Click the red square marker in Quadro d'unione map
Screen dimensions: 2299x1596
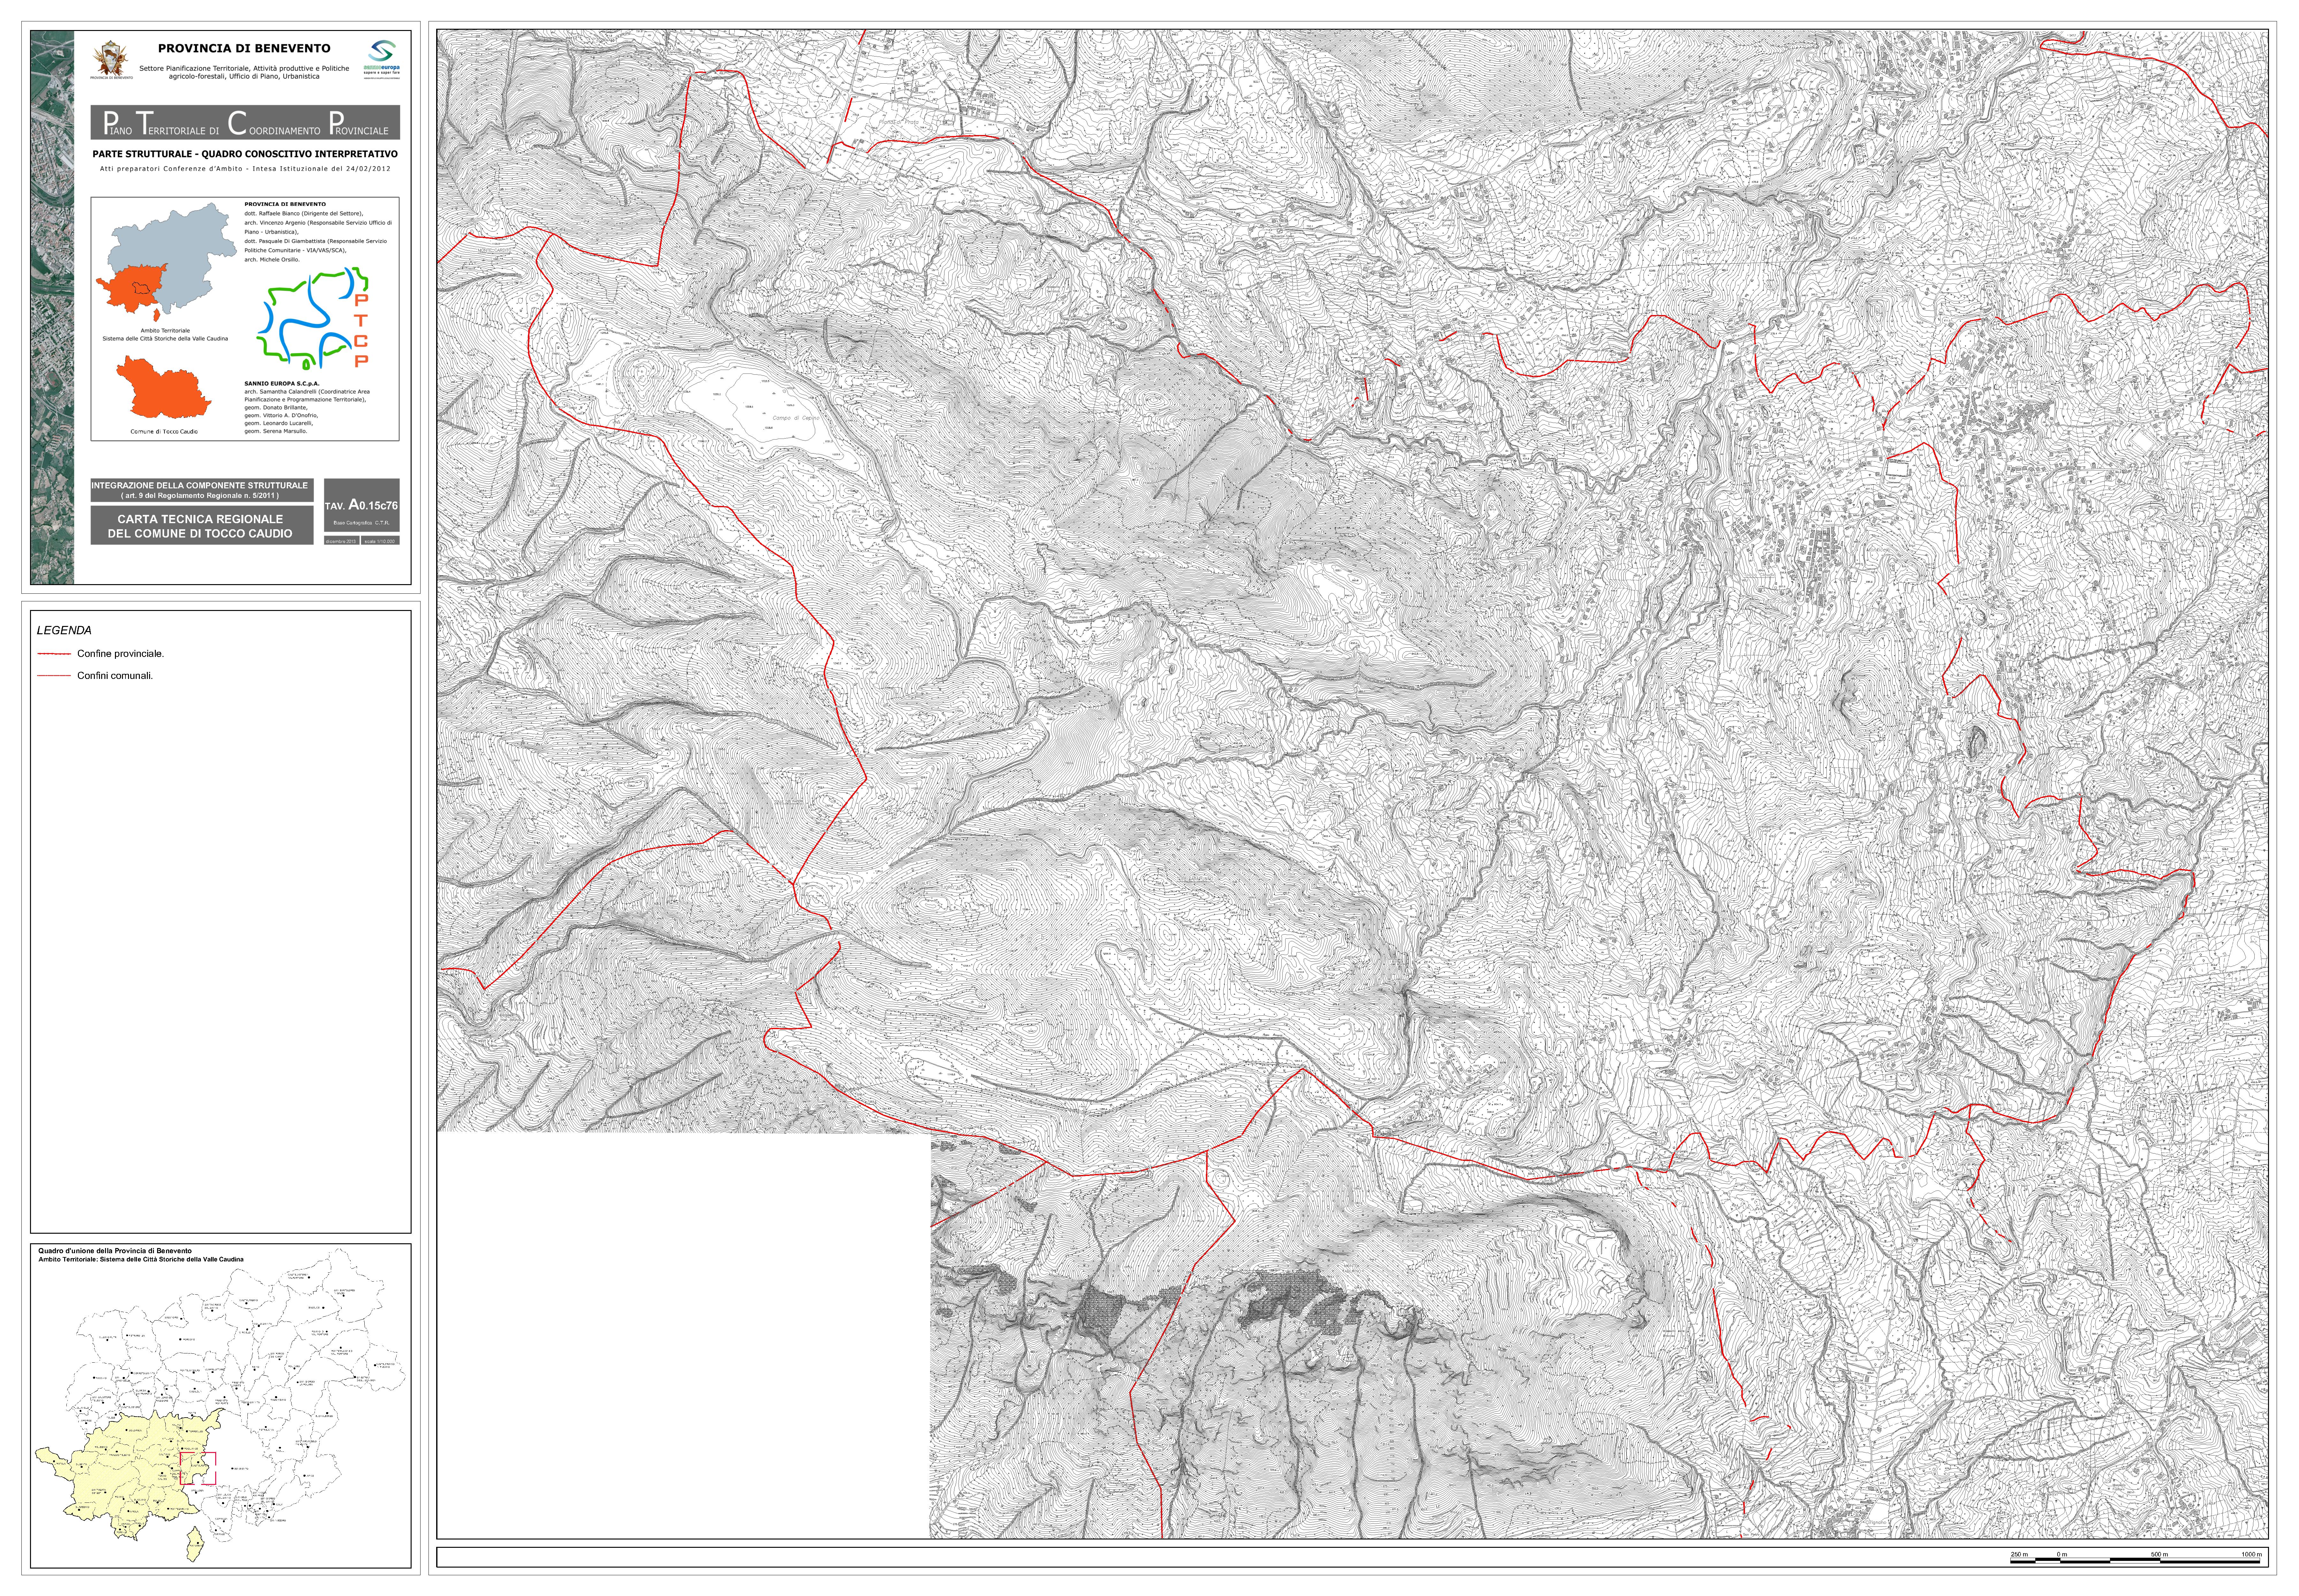click(x=198, y=1468)
